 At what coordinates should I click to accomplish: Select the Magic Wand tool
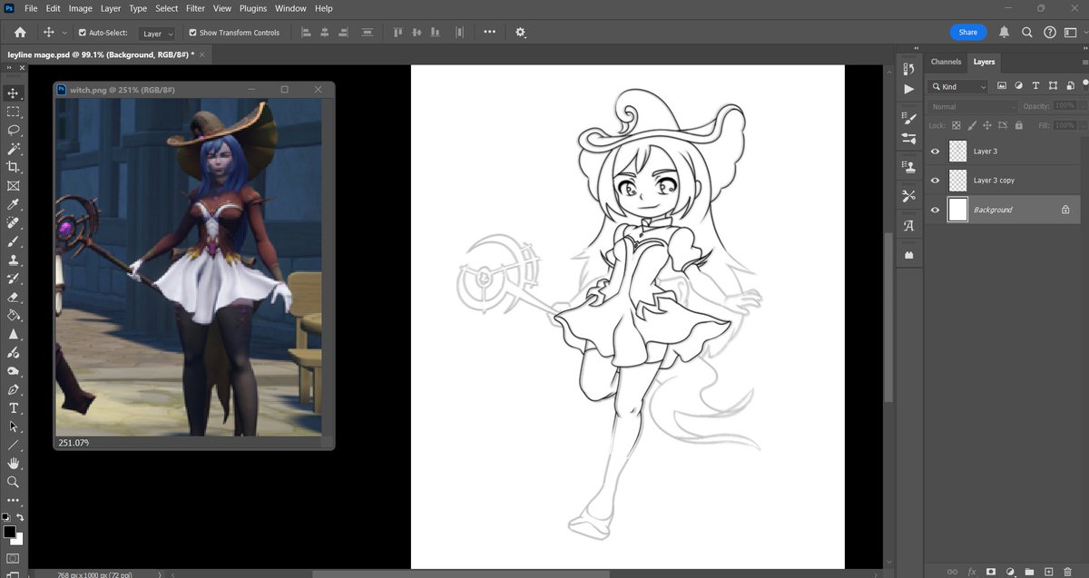coord(13,149)
